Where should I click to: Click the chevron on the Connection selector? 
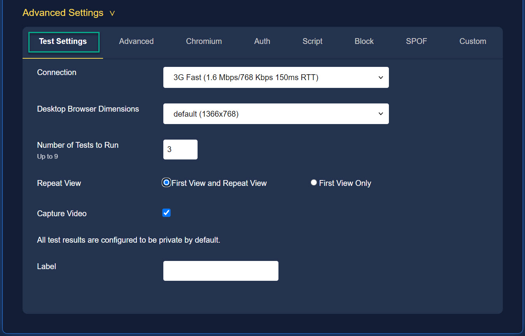coord(380,77)
